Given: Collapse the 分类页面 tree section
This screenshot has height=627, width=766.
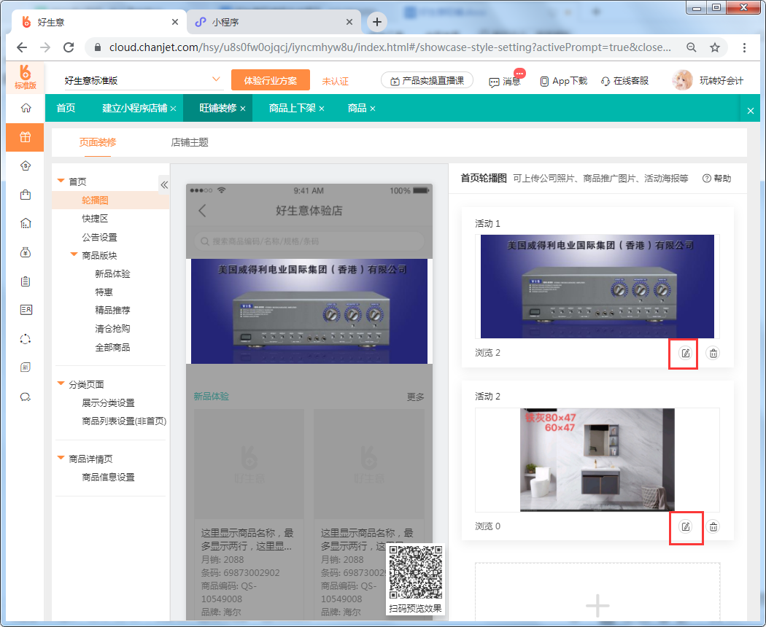Looking at the screenshot, I should [x=61, y=383].
